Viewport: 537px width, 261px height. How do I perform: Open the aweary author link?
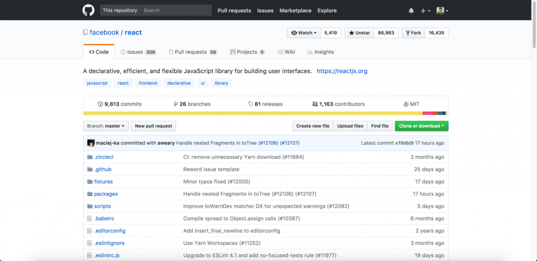pos(166,143)
